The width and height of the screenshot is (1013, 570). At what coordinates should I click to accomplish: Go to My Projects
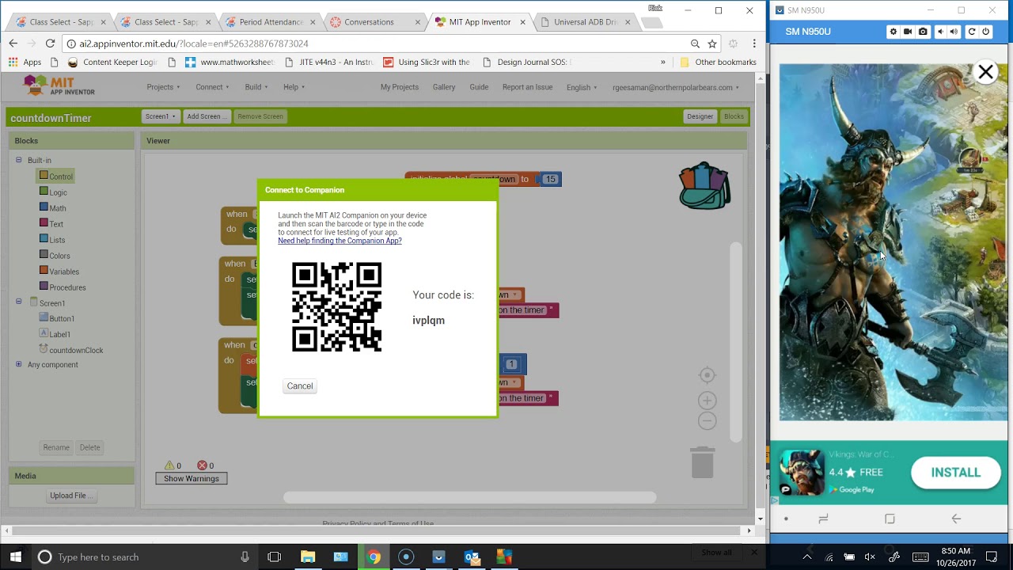point(400,87)
